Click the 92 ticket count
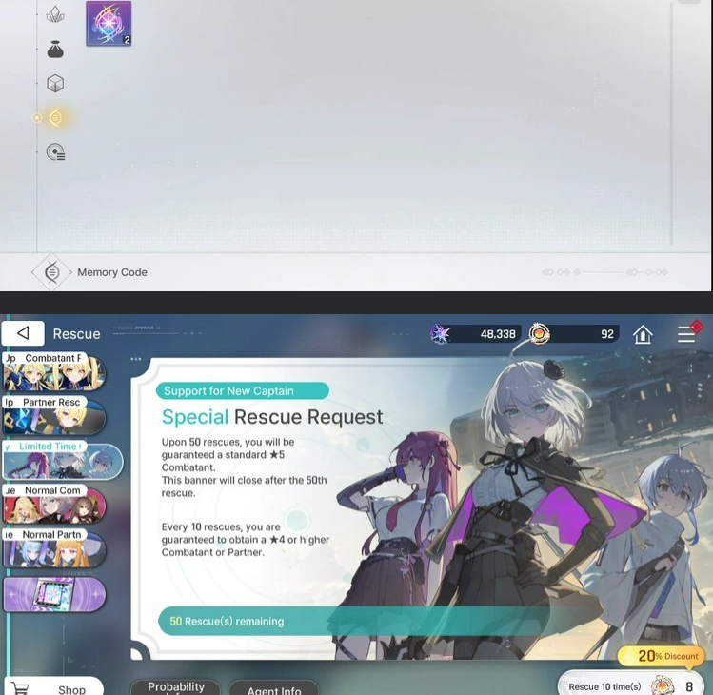This screenshot has width=713, height=695. (x=607, y=334)
